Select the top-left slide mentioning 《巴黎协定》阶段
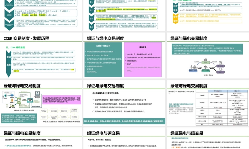Screen dimensions: 249x149 [x=41, y=15]
